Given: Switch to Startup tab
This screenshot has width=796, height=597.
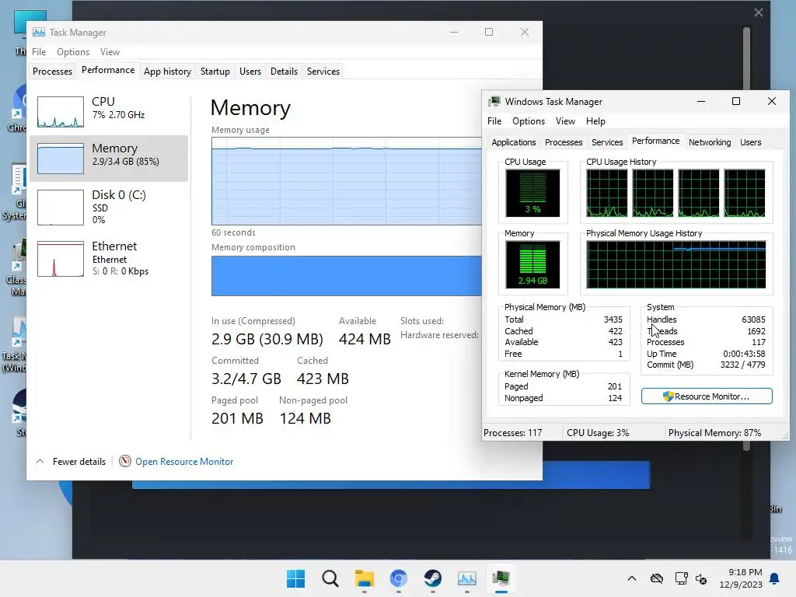Looking at the screenshot, I should 215,71.
